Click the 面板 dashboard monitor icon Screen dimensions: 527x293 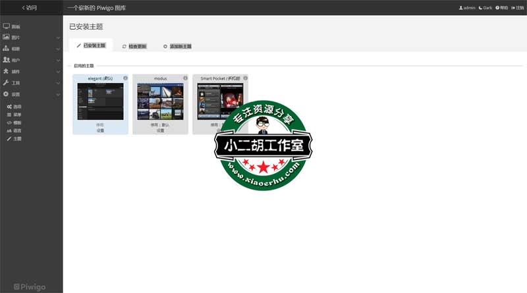coord(6,26)
